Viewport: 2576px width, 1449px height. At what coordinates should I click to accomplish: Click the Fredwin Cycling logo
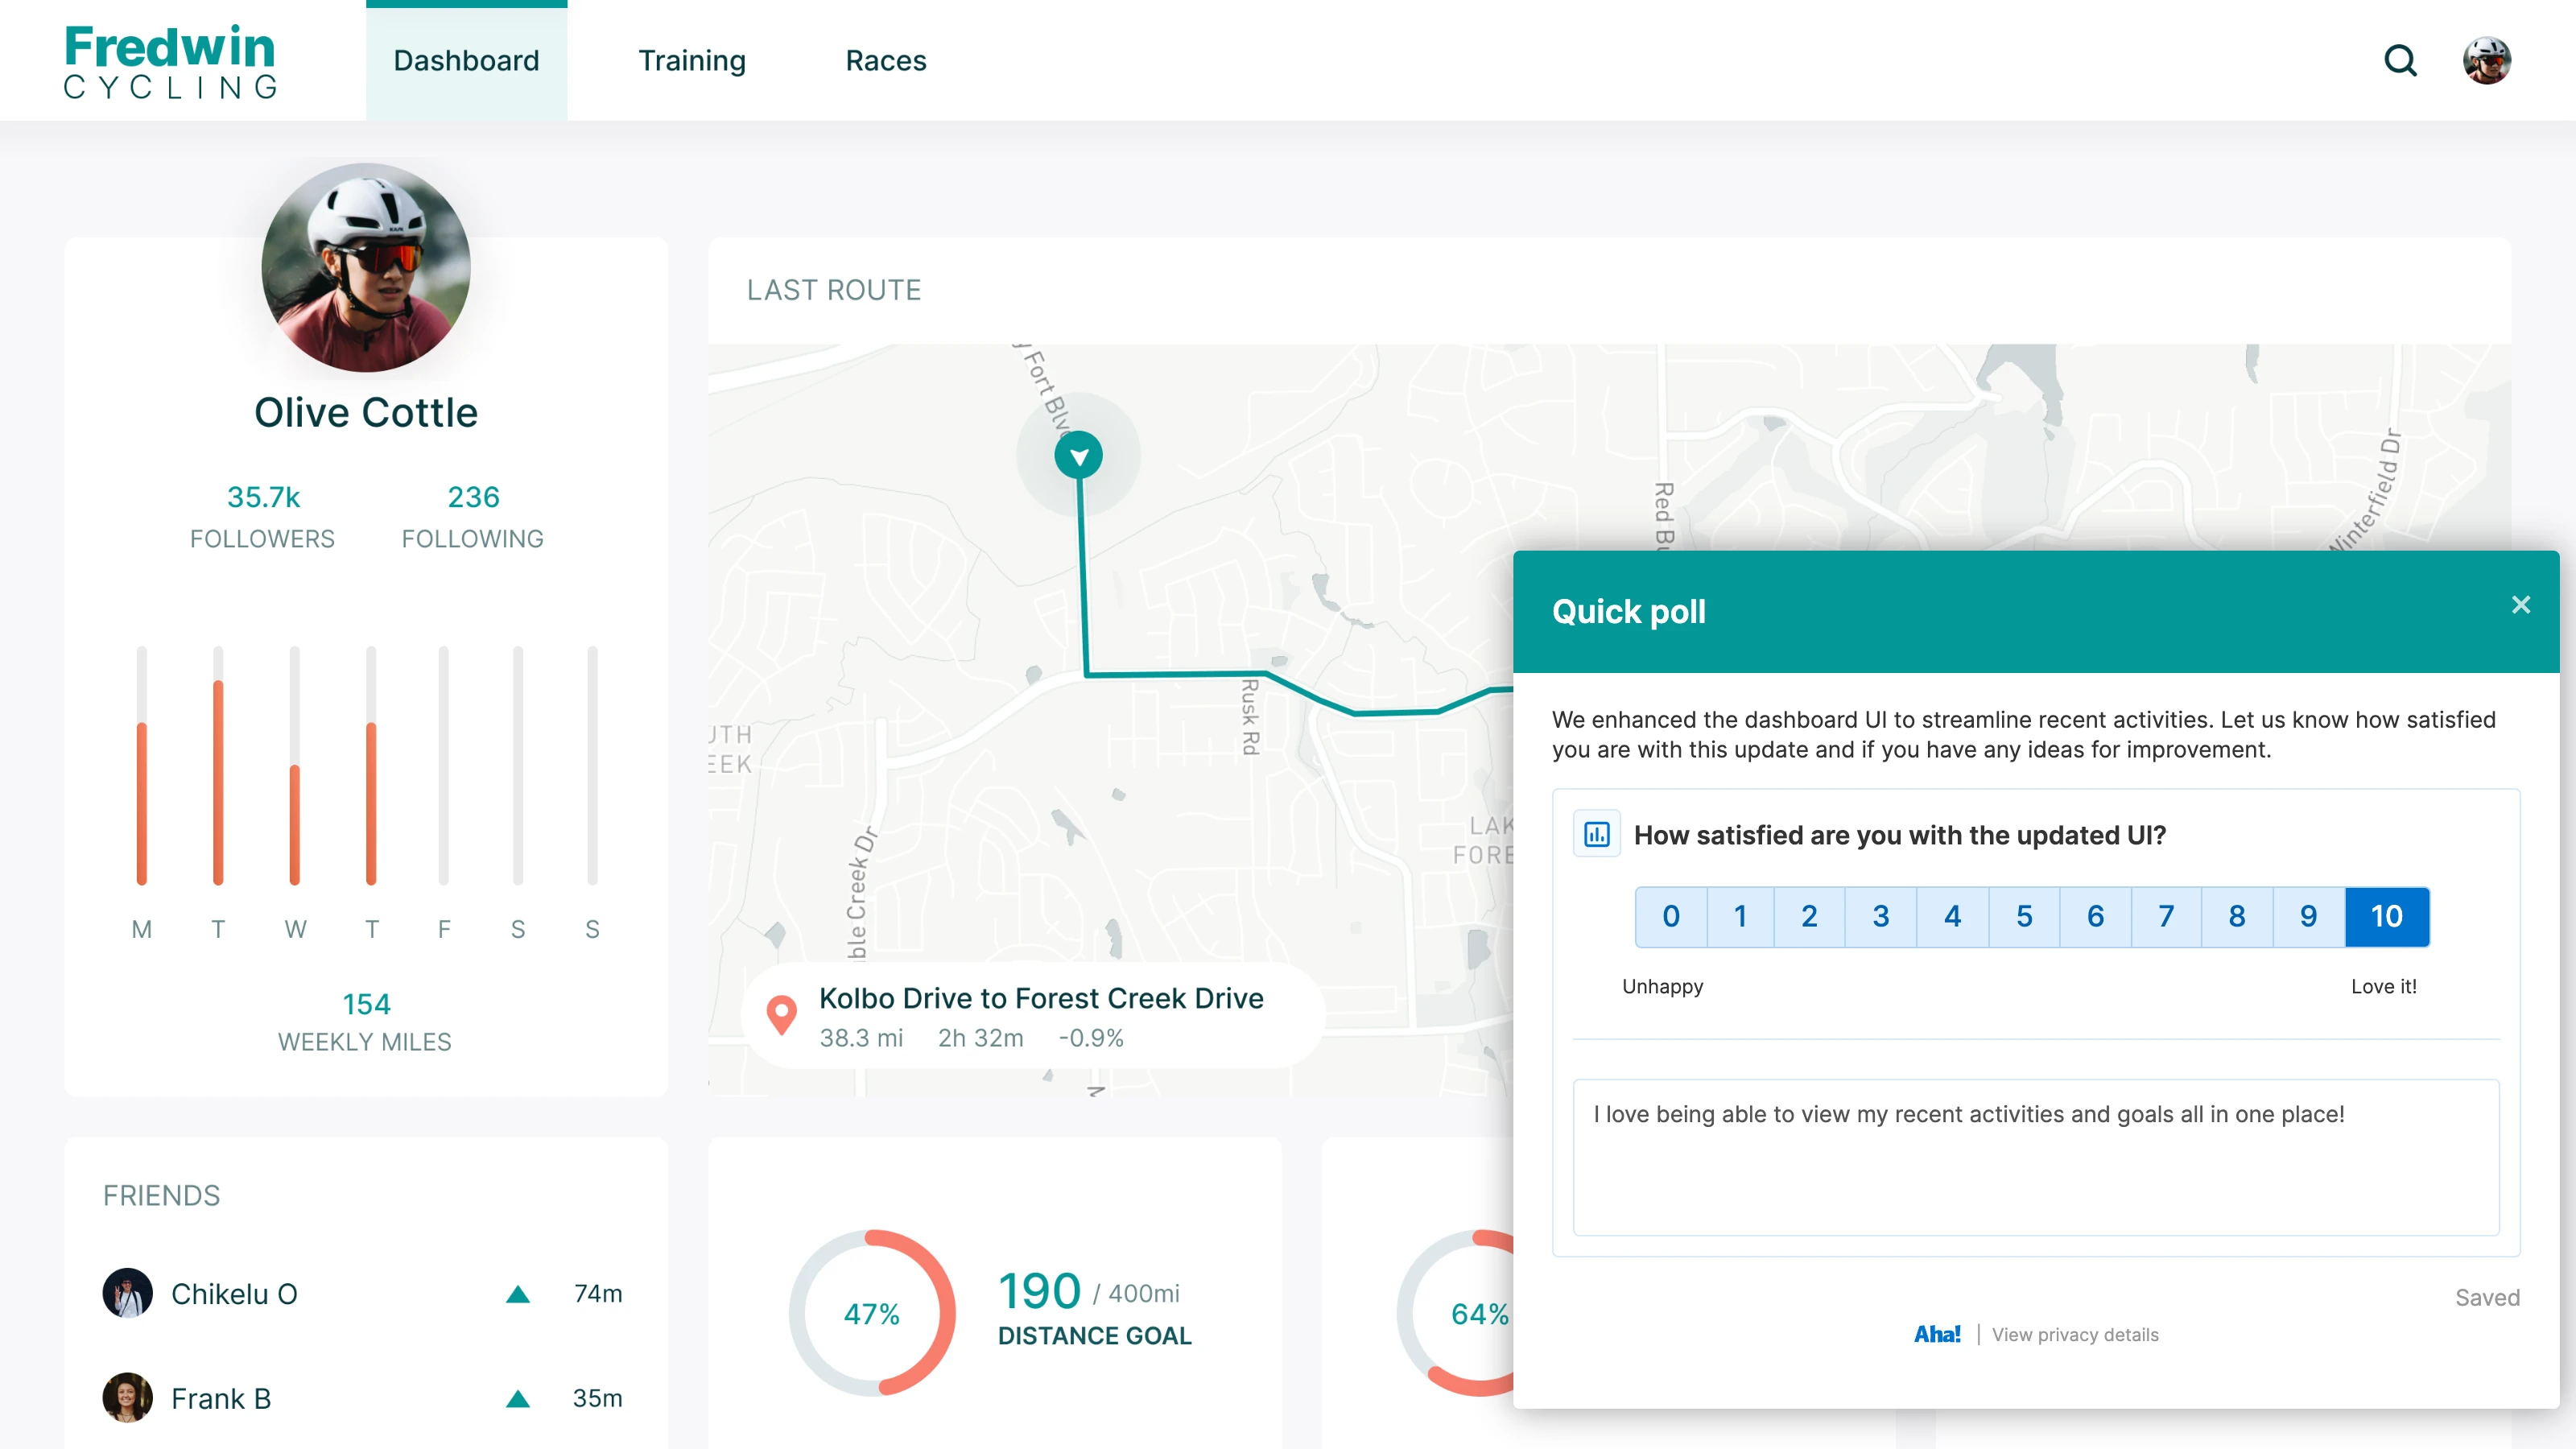click(x=170, y=60)
